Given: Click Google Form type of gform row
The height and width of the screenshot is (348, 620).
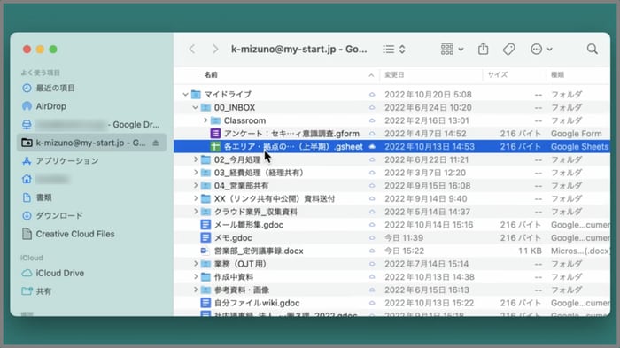Looking at the screenshot, I should click(576, 134).
